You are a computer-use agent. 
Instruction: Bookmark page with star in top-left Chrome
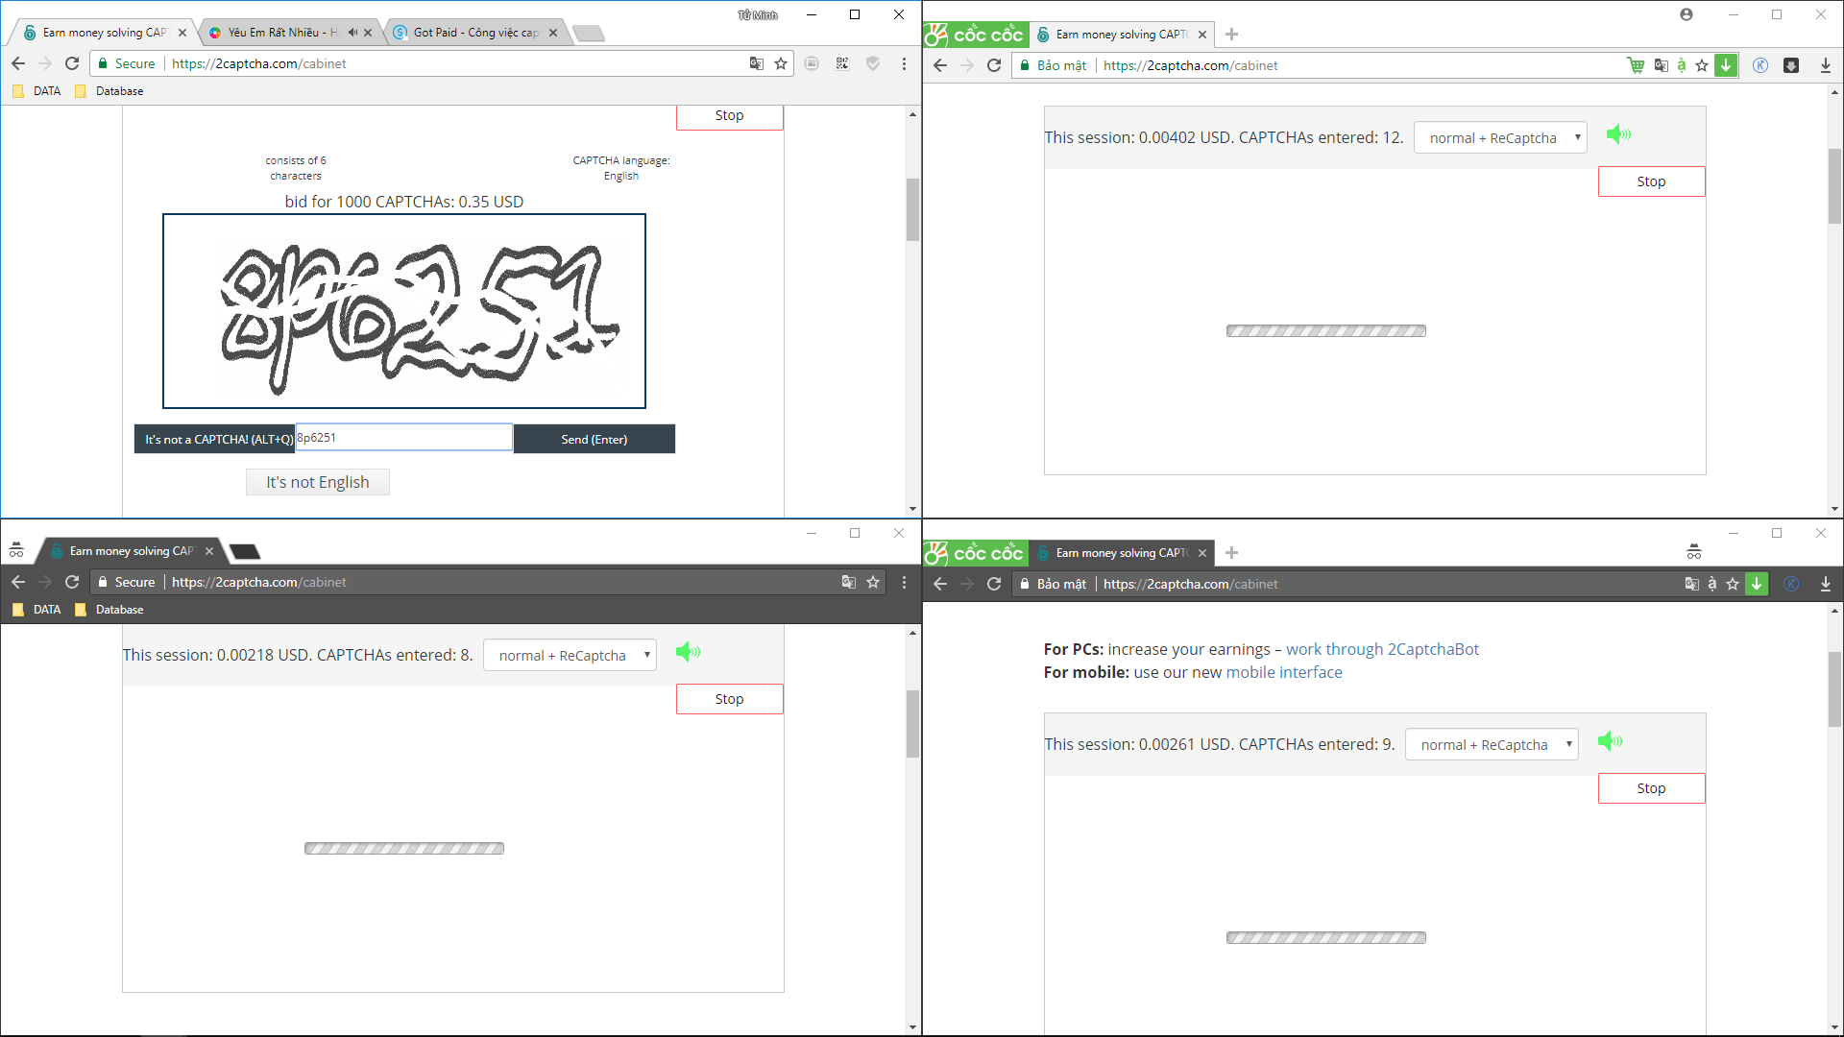click(781, 63)
